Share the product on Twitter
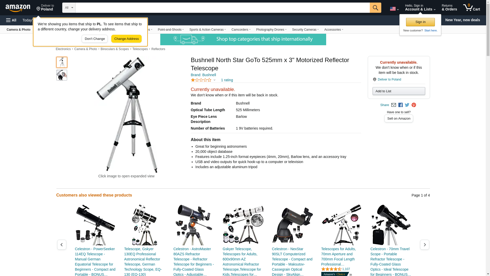Image resolution: width=490 pixels, height=276 pixels. click(407, 105)
